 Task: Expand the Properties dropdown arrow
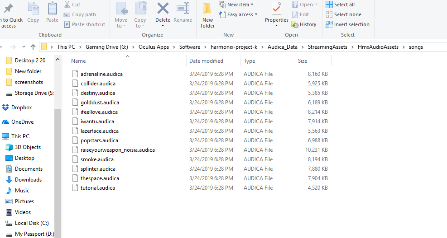(x=276, y=26)
